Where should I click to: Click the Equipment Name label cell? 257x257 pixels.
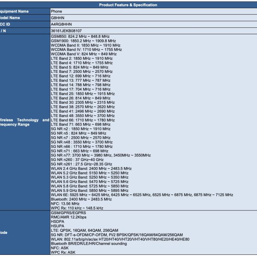15,11
